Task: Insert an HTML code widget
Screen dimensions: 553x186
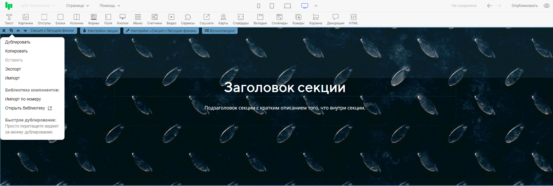Action: 353,19
